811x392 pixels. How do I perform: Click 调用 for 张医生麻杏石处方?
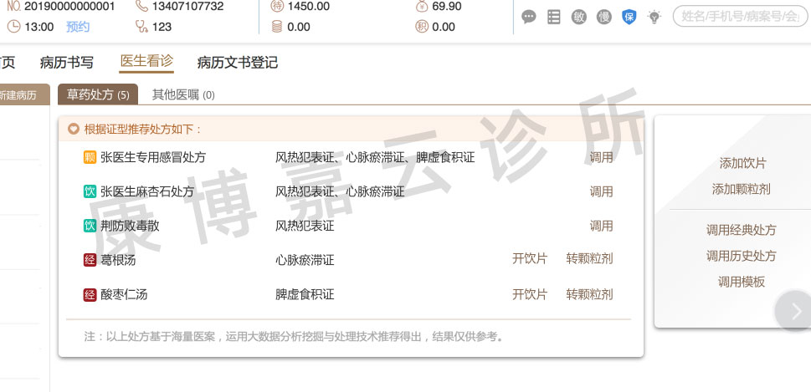[601, 191]
